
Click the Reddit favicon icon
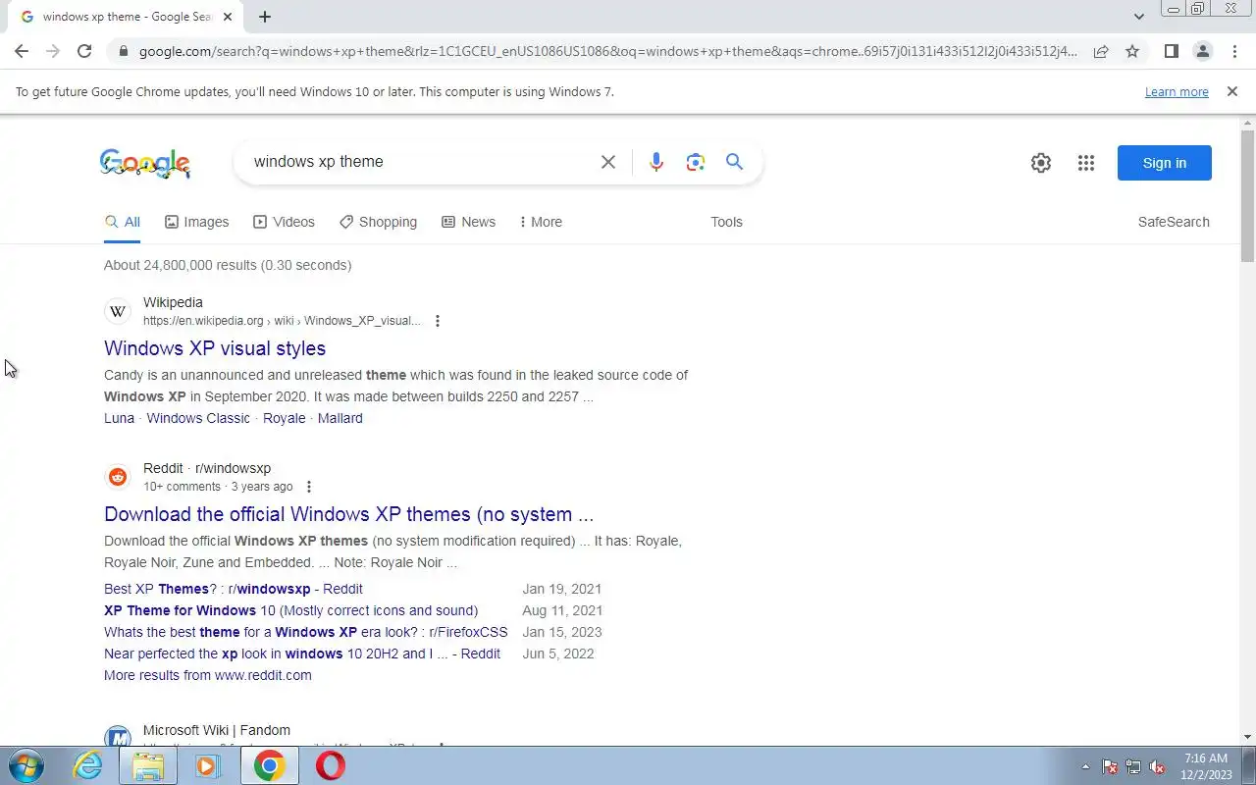(x=118, y=477)
